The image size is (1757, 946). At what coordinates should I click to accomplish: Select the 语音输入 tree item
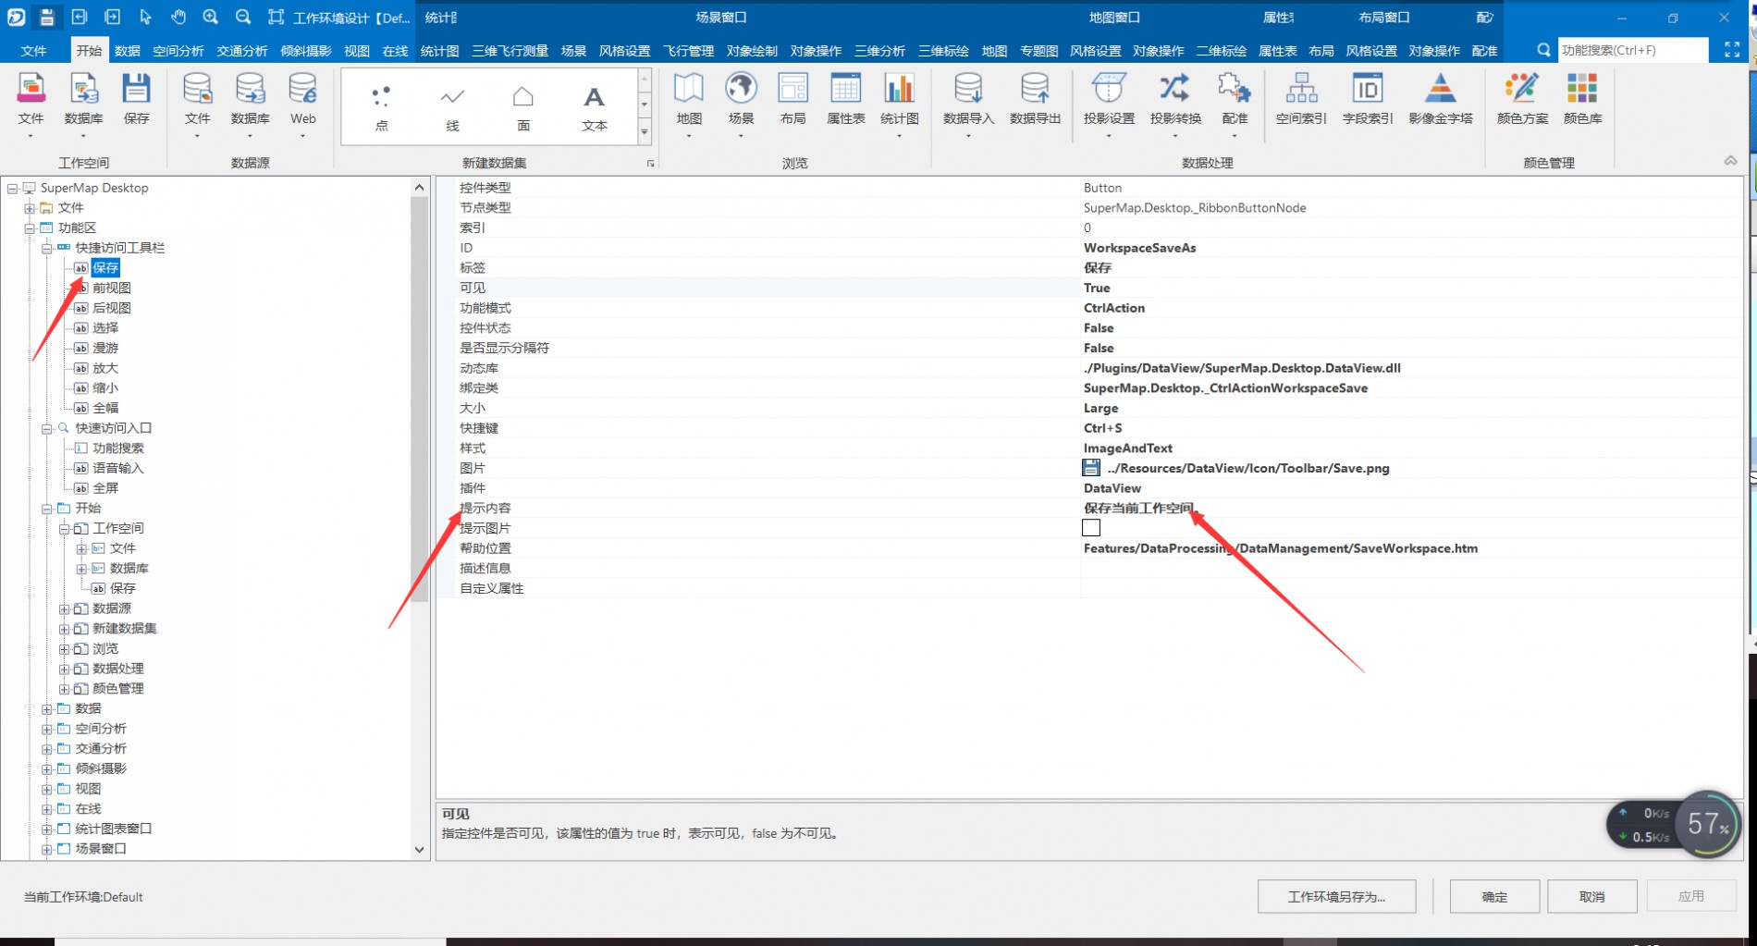point(118,468)
